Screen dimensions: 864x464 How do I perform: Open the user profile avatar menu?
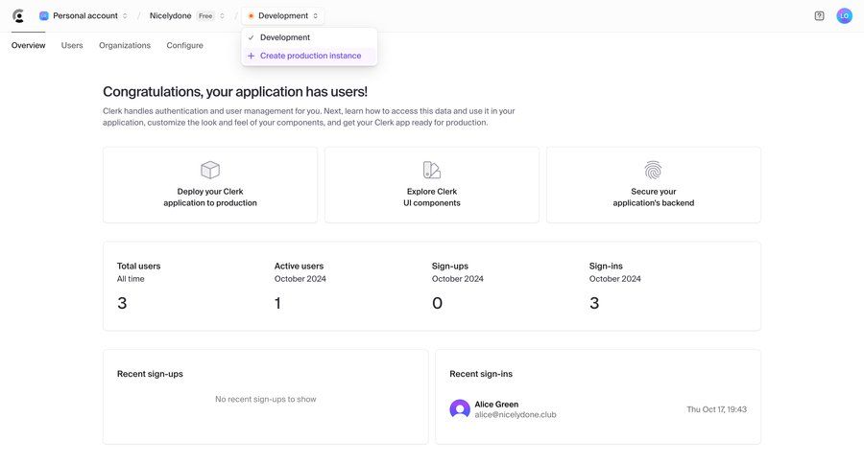(x=844, y=16)
